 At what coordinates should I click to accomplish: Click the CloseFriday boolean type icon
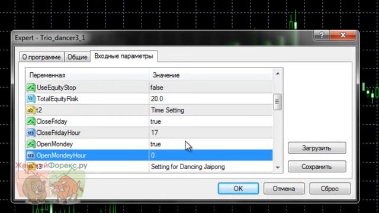(31, 121)
